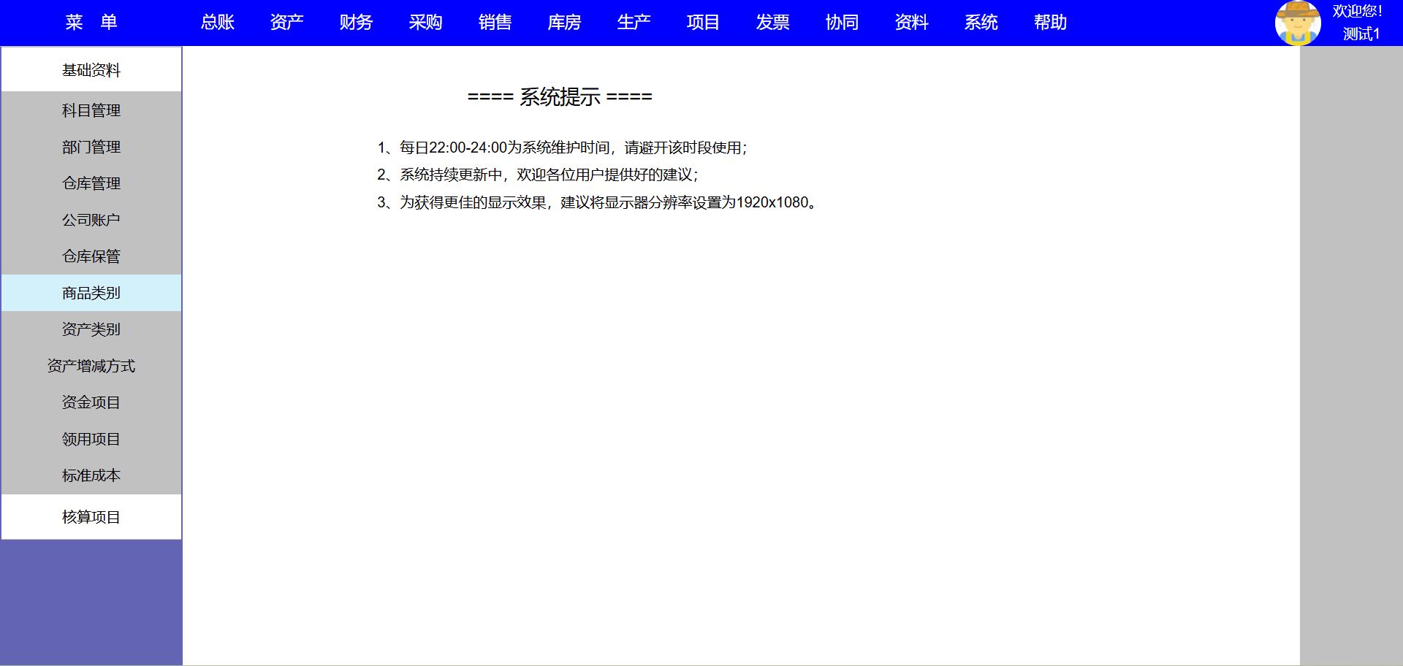Click the 帮助 menu
1403x666 pixels.
click(1051, 23)
